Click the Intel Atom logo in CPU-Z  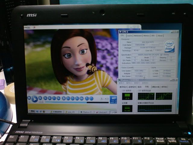[x=169, y=46]
